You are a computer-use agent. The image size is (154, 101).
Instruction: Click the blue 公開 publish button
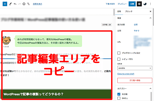[x=132, y=4]
